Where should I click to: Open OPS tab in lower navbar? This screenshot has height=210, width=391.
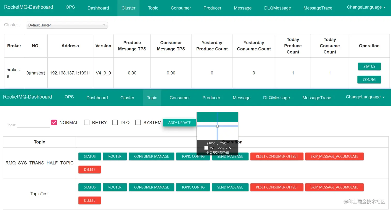[69, 97]
